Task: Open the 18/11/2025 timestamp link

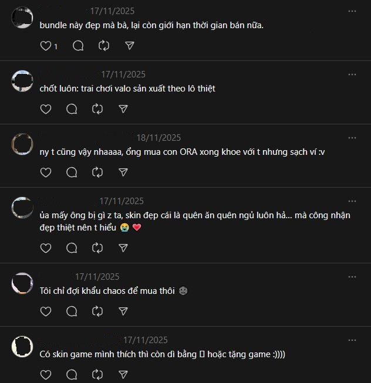Action: [x=158, y=138]
